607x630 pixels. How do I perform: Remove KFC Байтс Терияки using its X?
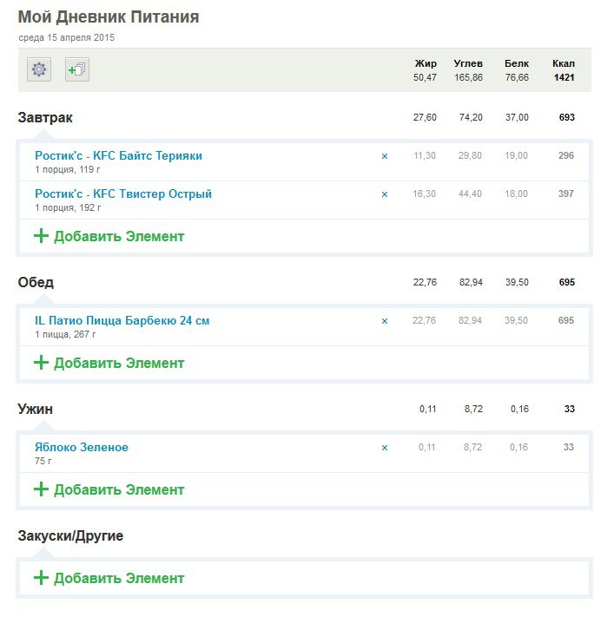[385, 156]
